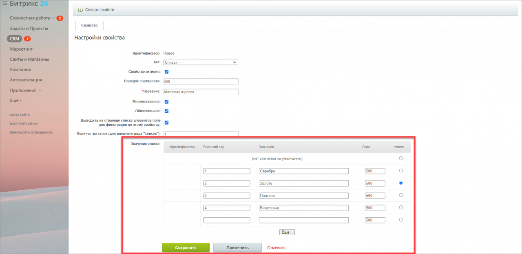Open Задачи и Проекты in the sidebar

(29, 29)
